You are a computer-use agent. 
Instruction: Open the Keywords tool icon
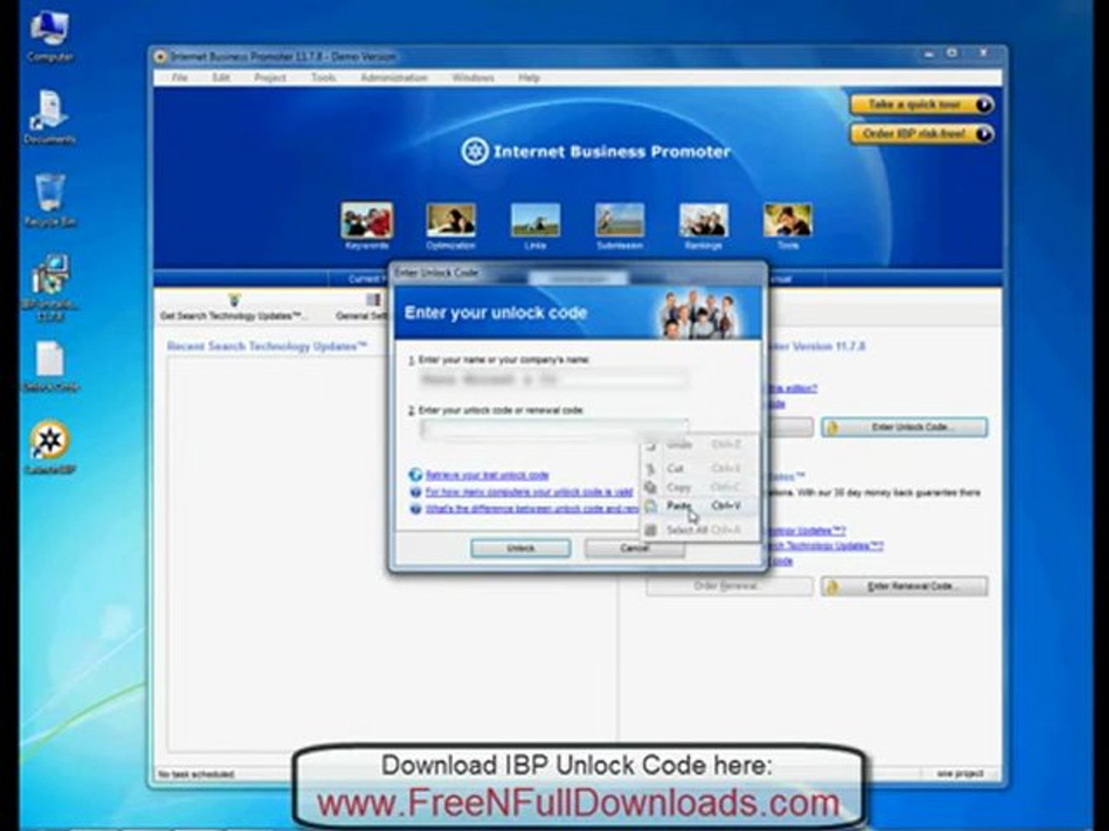[367, 221]
